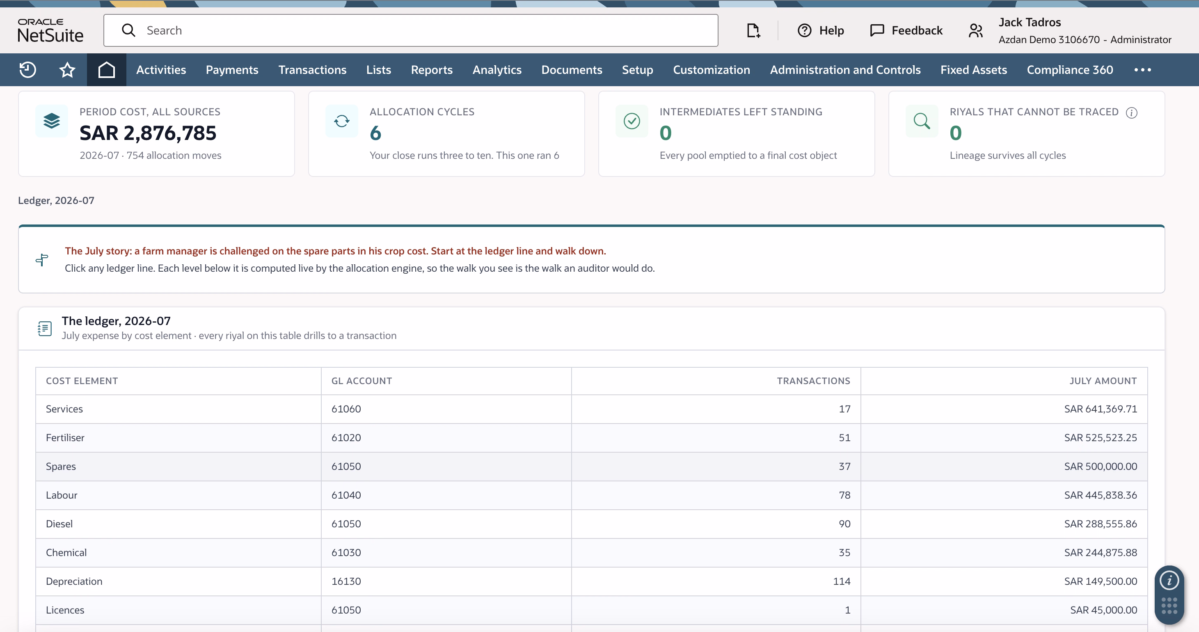The height and width of the screenshot is (632, 1199).
Task: Click the red July story headline
Action: click(x=335, y=251)
